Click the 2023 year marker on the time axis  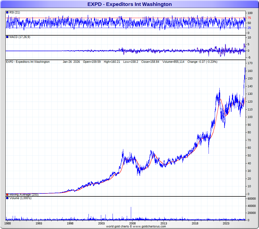pyautogui.click(x=226, y=224)
